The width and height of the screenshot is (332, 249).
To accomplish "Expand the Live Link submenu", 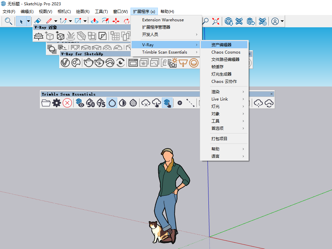I will coord(224,99).
